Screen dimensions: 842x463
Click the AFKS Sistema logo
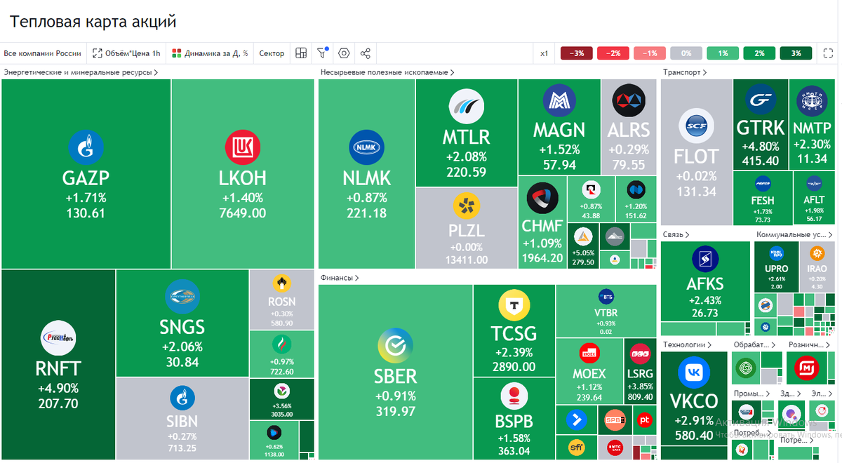click(x=705, y=259)
